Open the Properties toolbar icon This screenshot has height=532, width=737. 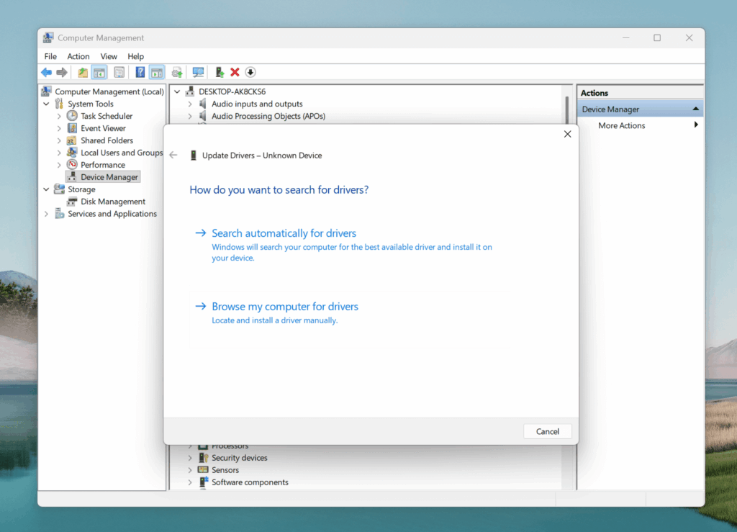[x=119, y=72]
